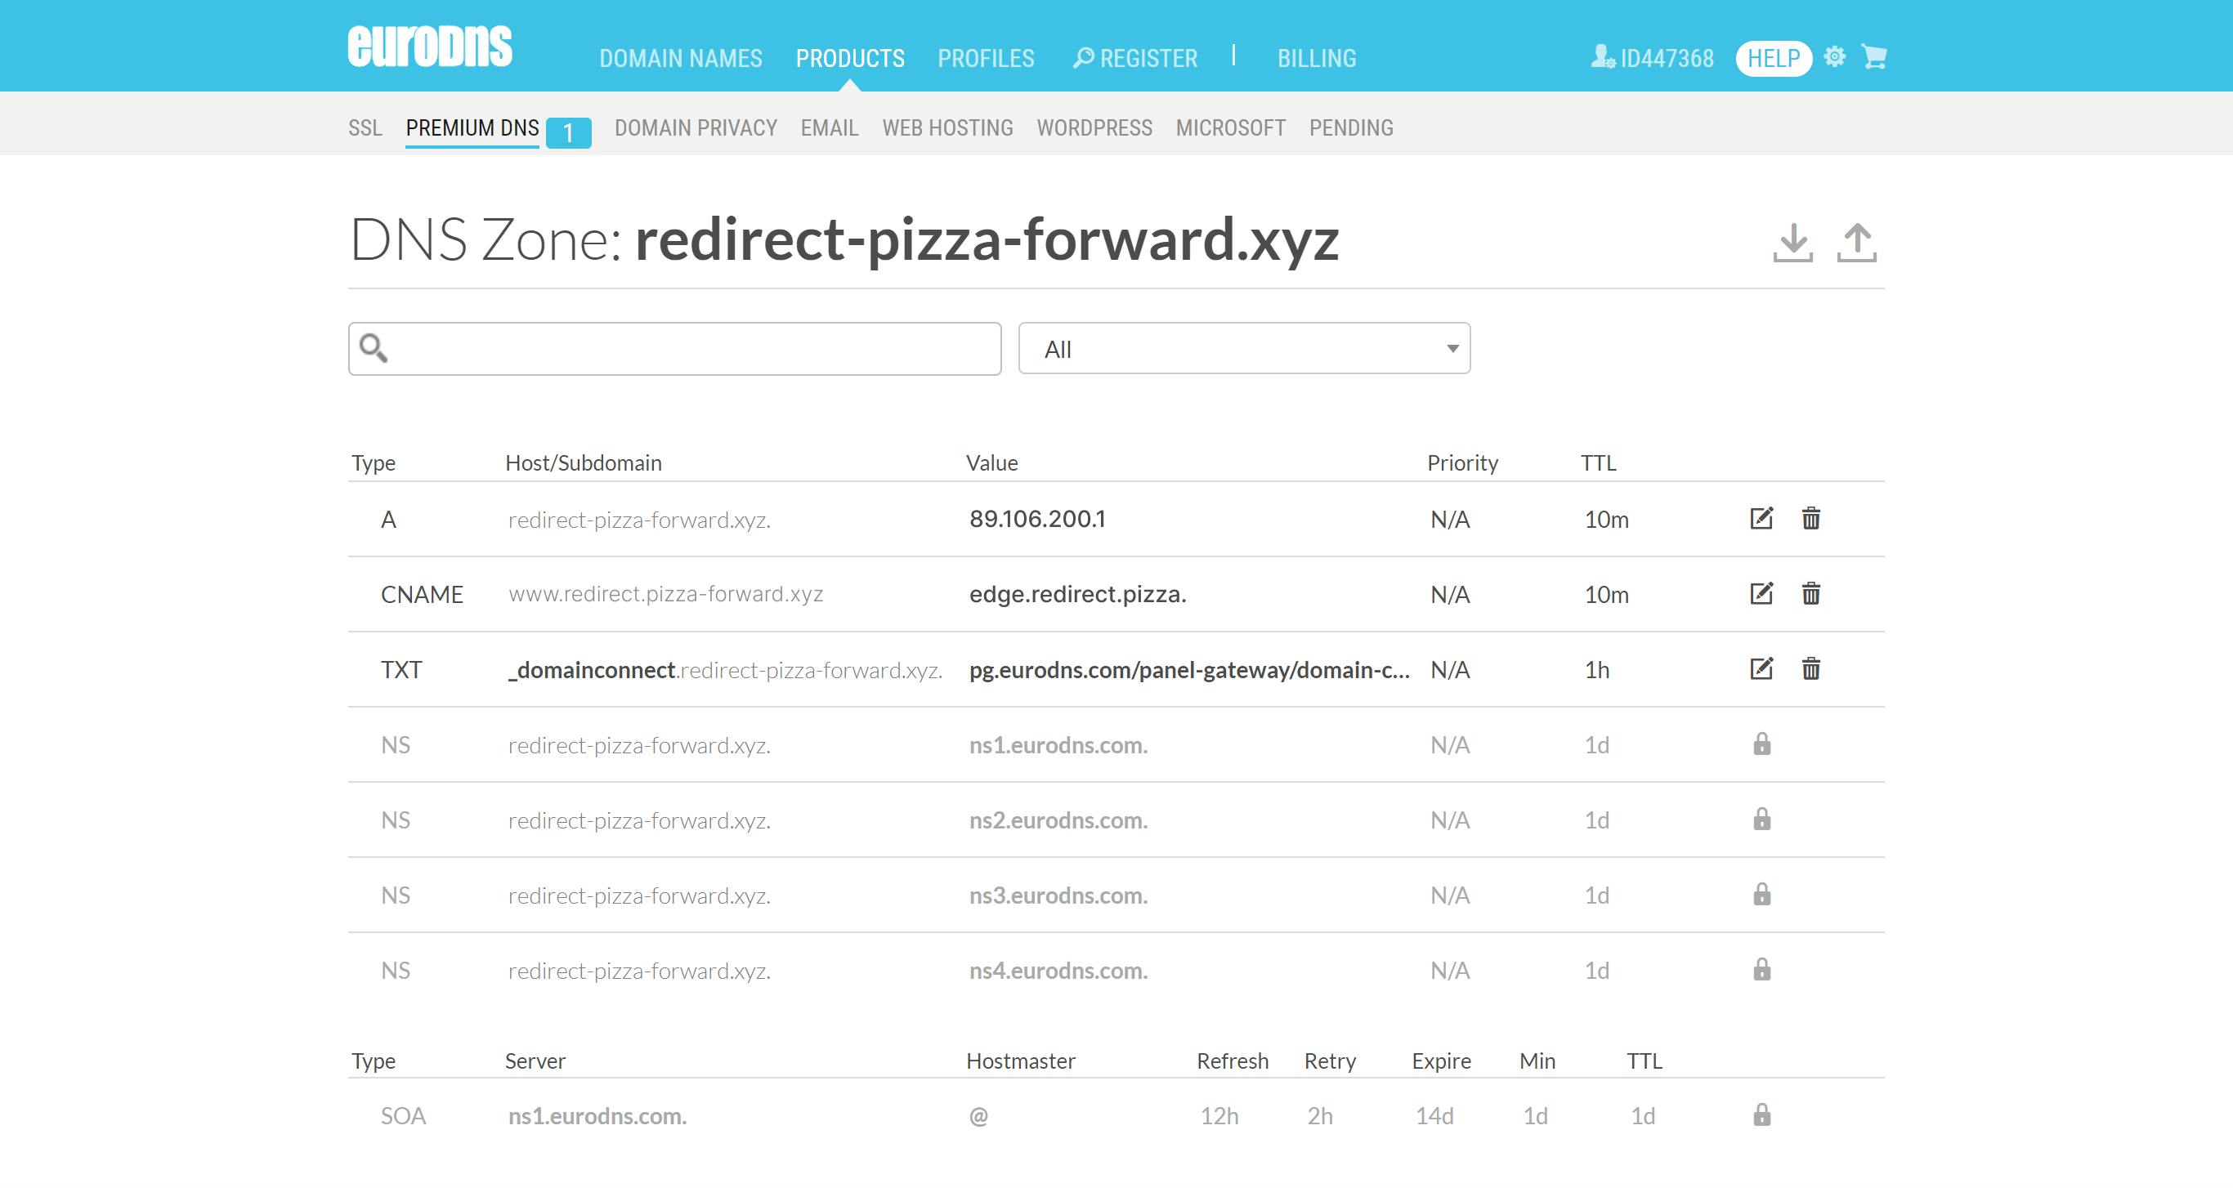The width and height of the screenshot is (2233, 1188).
Task: Click the SOA record lock icon
Action: 1761,1114
